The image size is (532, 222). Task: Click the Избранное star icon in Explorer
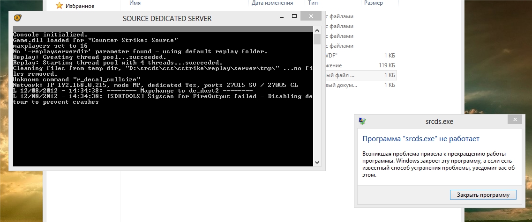click(x=60, y=6)
